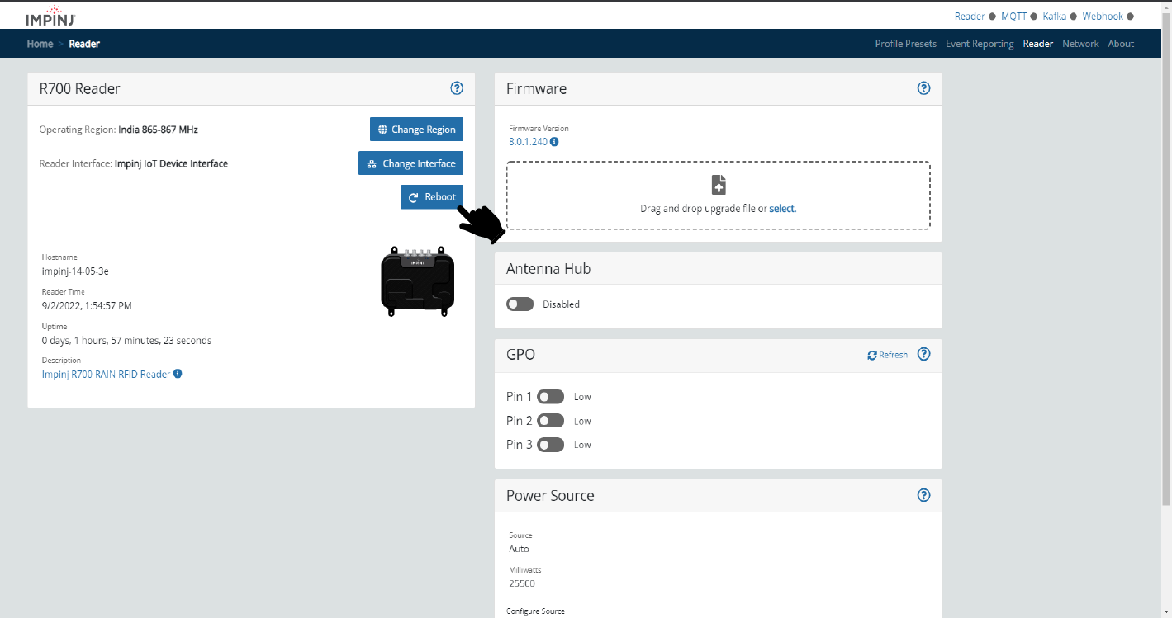
Task: Open help icon for Firmware panel
Action: [x=924, y=88]
